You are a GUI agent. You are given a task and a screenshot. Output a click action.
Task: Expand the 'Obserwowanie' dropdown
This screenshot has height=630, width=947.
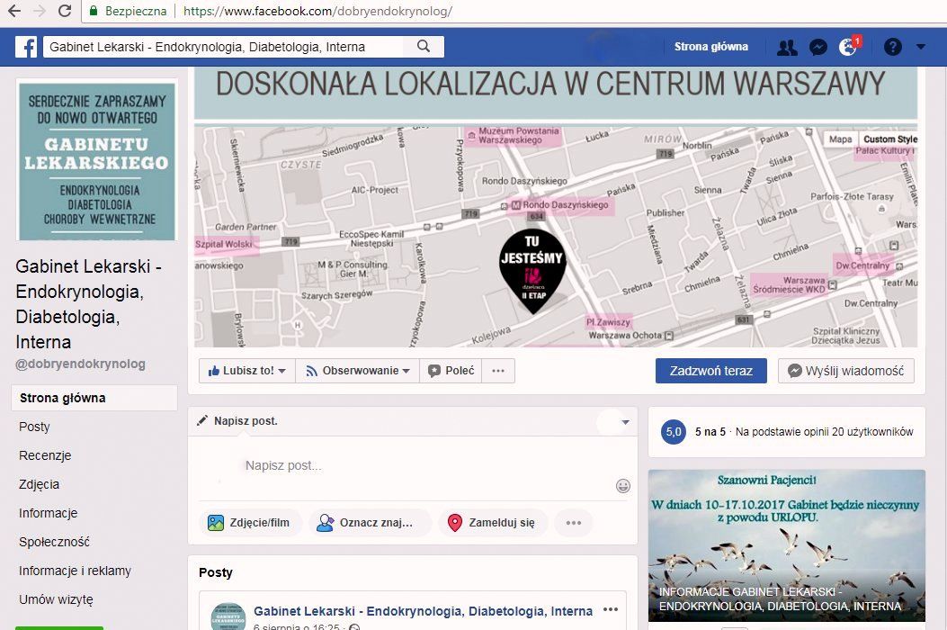357,371
